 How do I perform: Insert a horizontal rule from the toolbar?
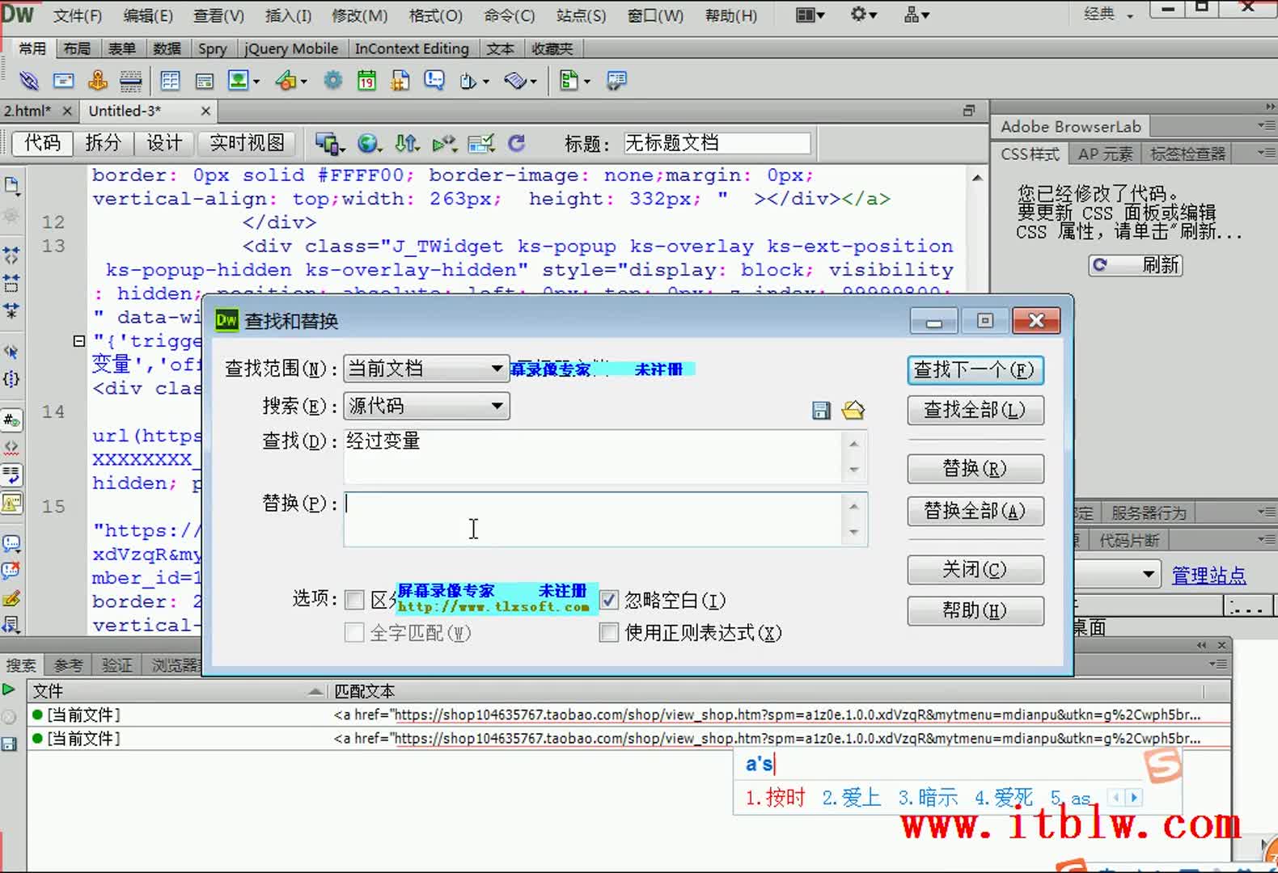130,81
